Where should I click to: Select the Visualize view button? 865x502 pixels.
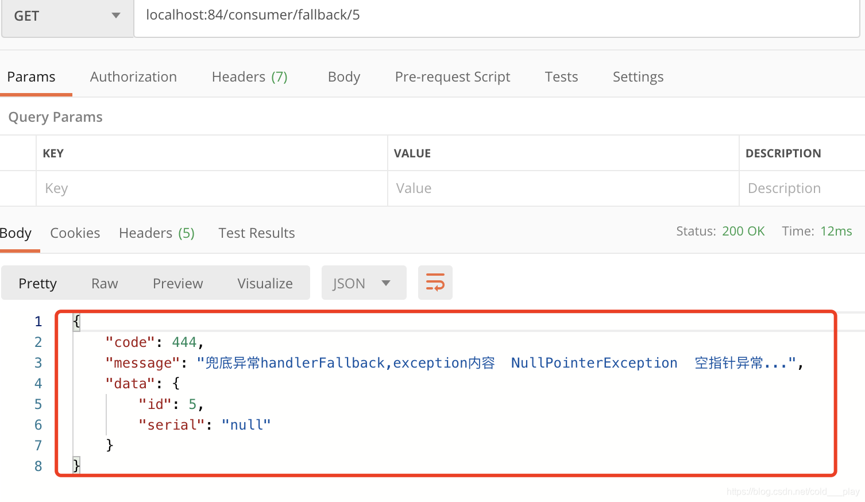coord(265,283)
